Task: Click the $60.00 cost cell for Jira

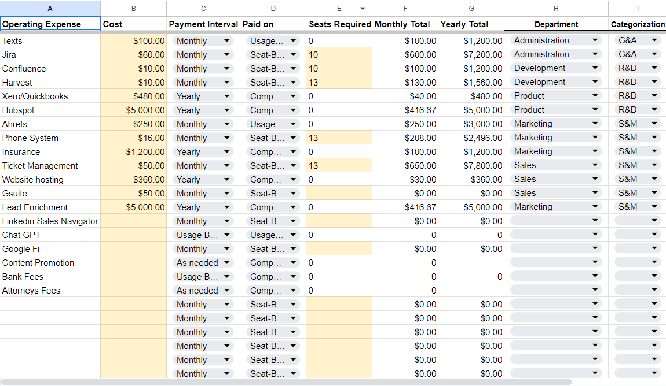Action: (x=133, y=55)
